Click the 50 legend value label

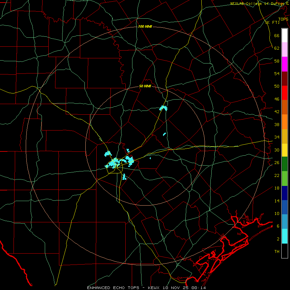click(277, 86)
